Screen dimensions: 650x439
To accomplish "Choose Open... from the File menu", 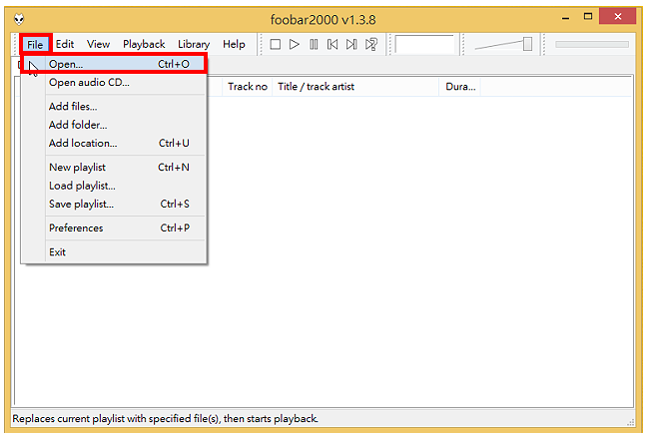I will [x=114, y=64].
